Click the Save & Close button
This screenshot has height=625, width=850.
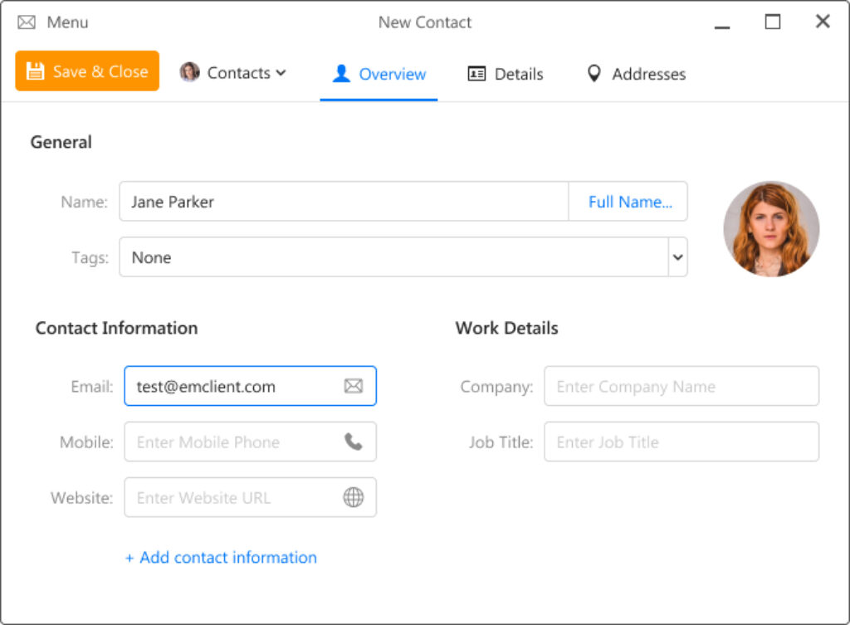click(86, 71)
